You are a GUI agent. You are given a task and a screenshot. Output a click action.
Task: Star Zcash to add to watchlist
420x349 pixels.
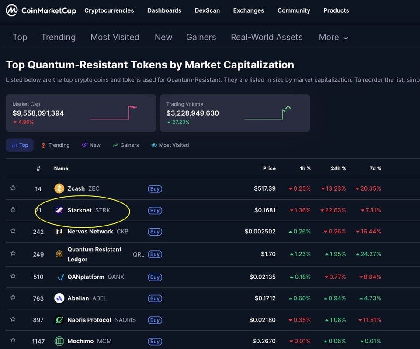(13, 188)
